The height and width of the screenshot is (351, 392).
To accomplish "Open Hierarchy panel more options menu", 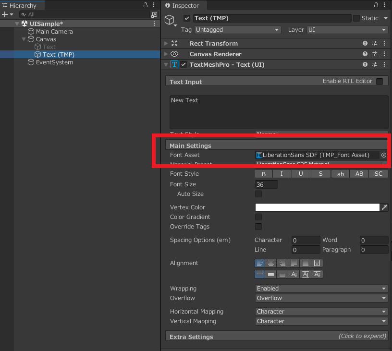I will point(154,5).
